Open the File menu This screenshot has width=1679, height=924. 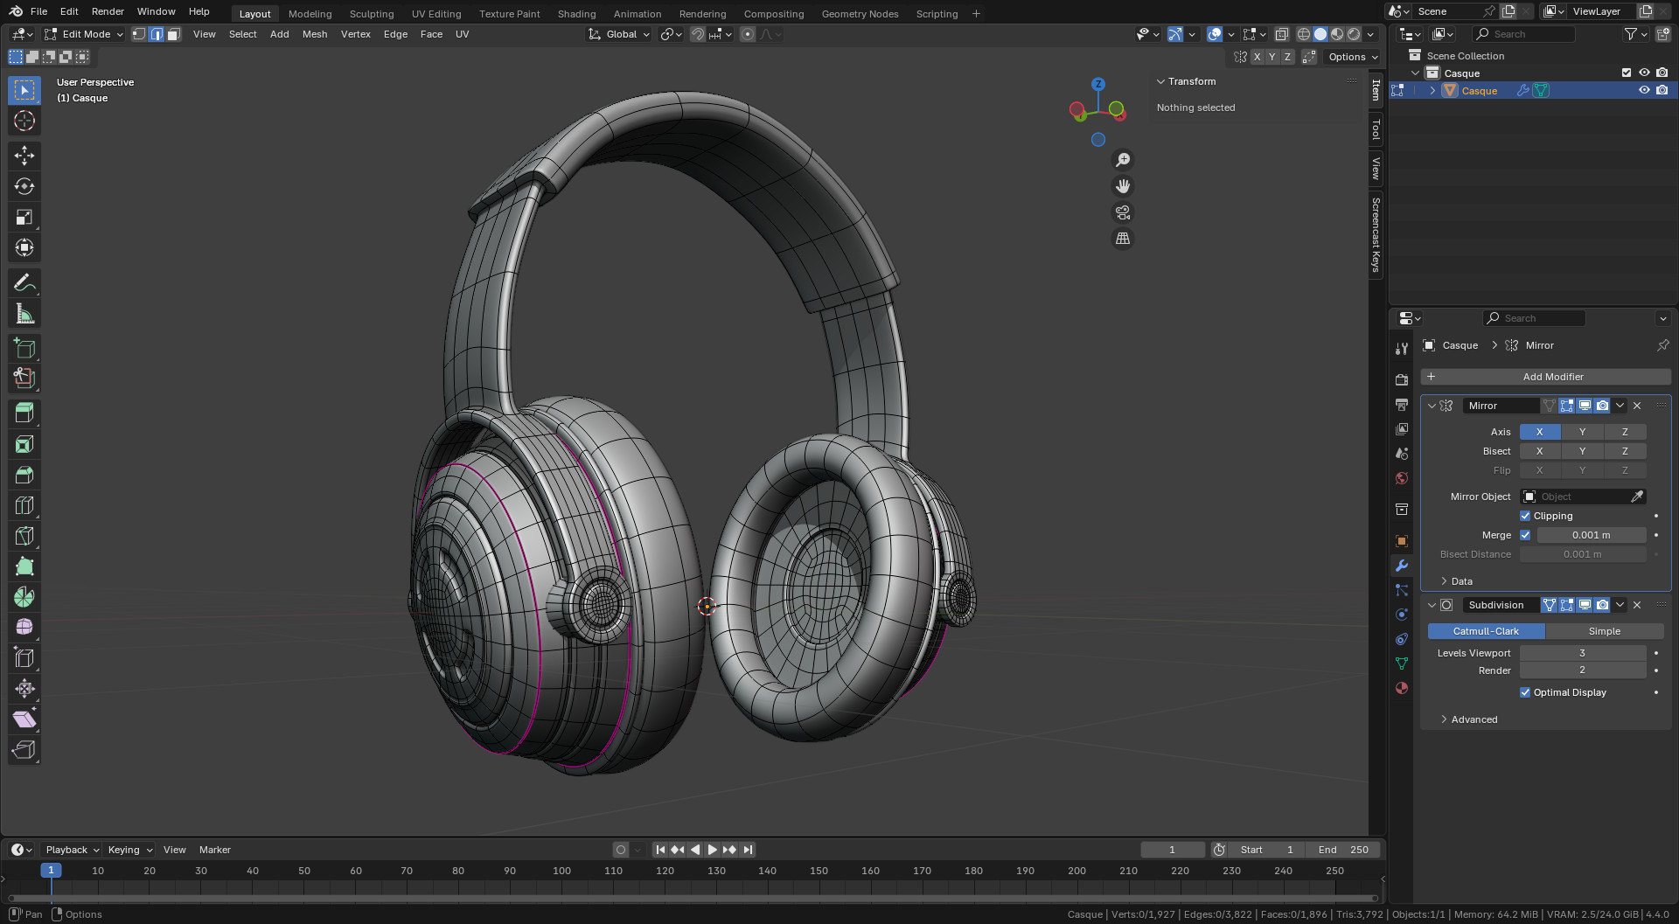point(38,11)
